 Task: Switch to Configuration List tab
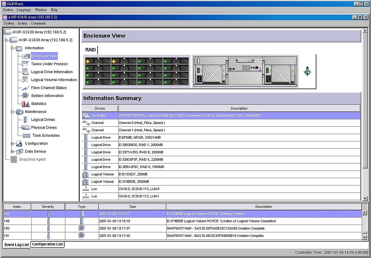[47, 244]
